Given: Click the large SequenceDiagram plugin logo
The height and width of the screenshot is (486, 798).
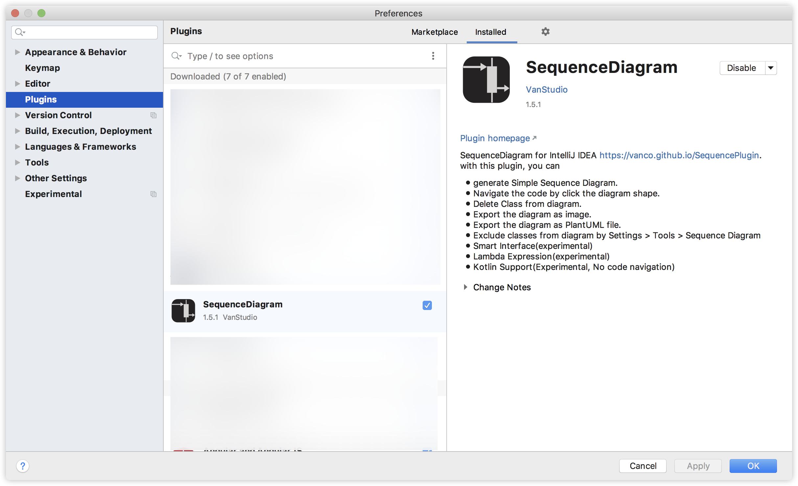Looking at the screenshot, I should click(x=486, y=79).
